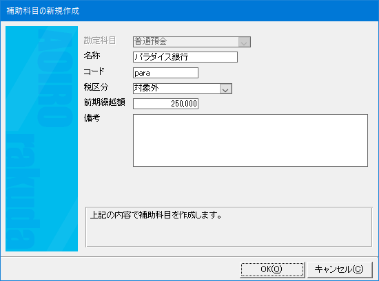Screen dimensions: 379x281
Task: Focus the 名称 field containing パラダイス銀行
Action: coord(185,57)
